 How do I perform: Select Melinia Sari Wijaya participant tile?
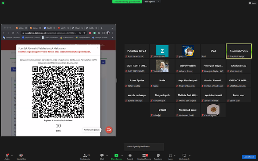tap(188, 95)
